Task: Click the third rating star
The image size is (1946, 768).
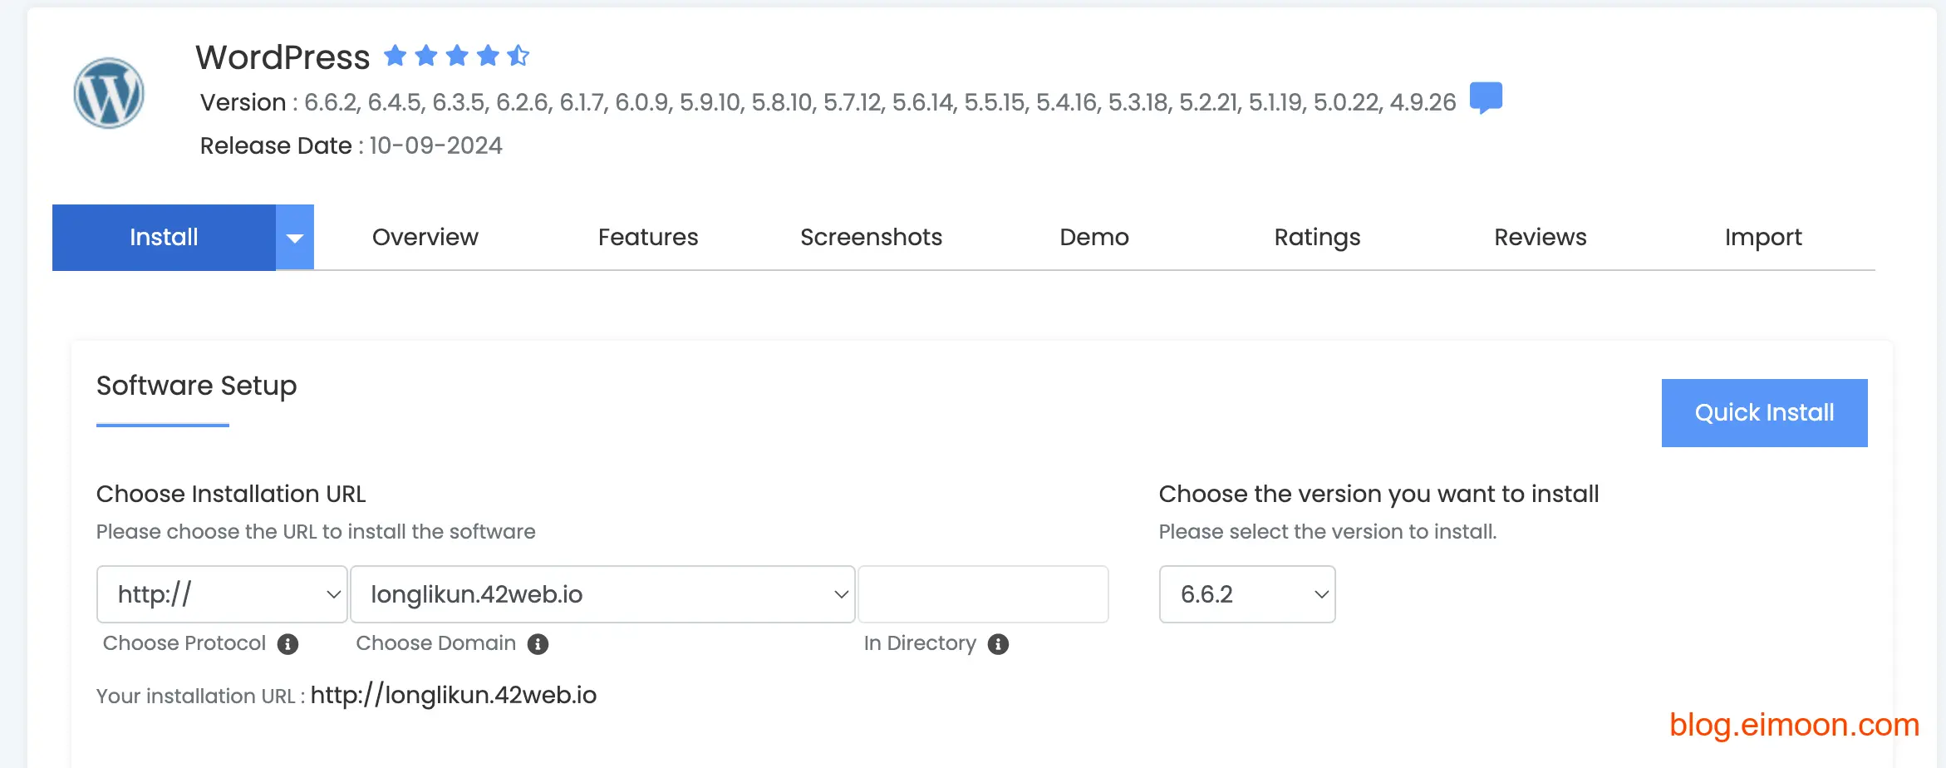Action: [457, 56]
